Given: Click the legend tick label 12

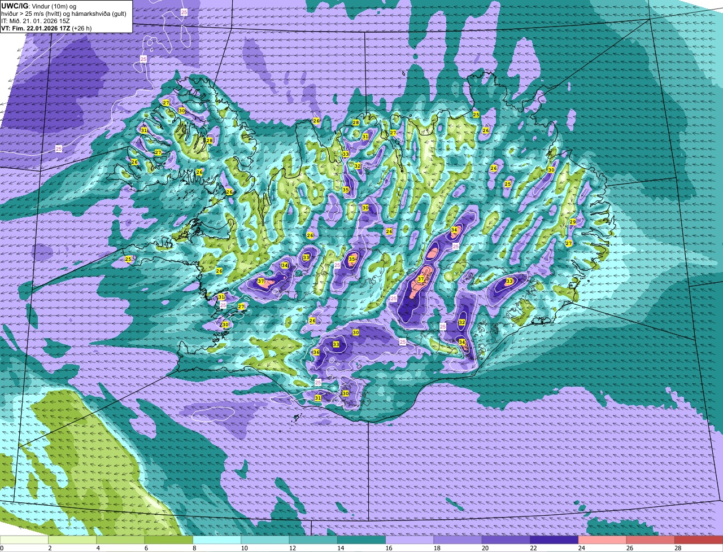Looking at the screenshot, I should (292, 548).
